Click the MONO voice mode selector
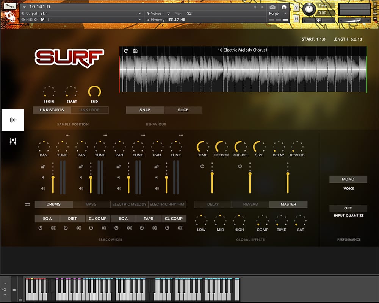This screenshot has width=379, height=303. point(348,179)
